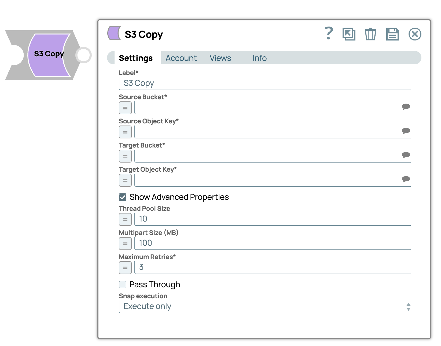Save settings with the floppy disk icon

click(392, 34)
